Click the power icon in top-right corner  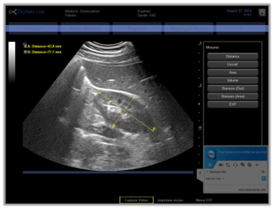(262, 12)
